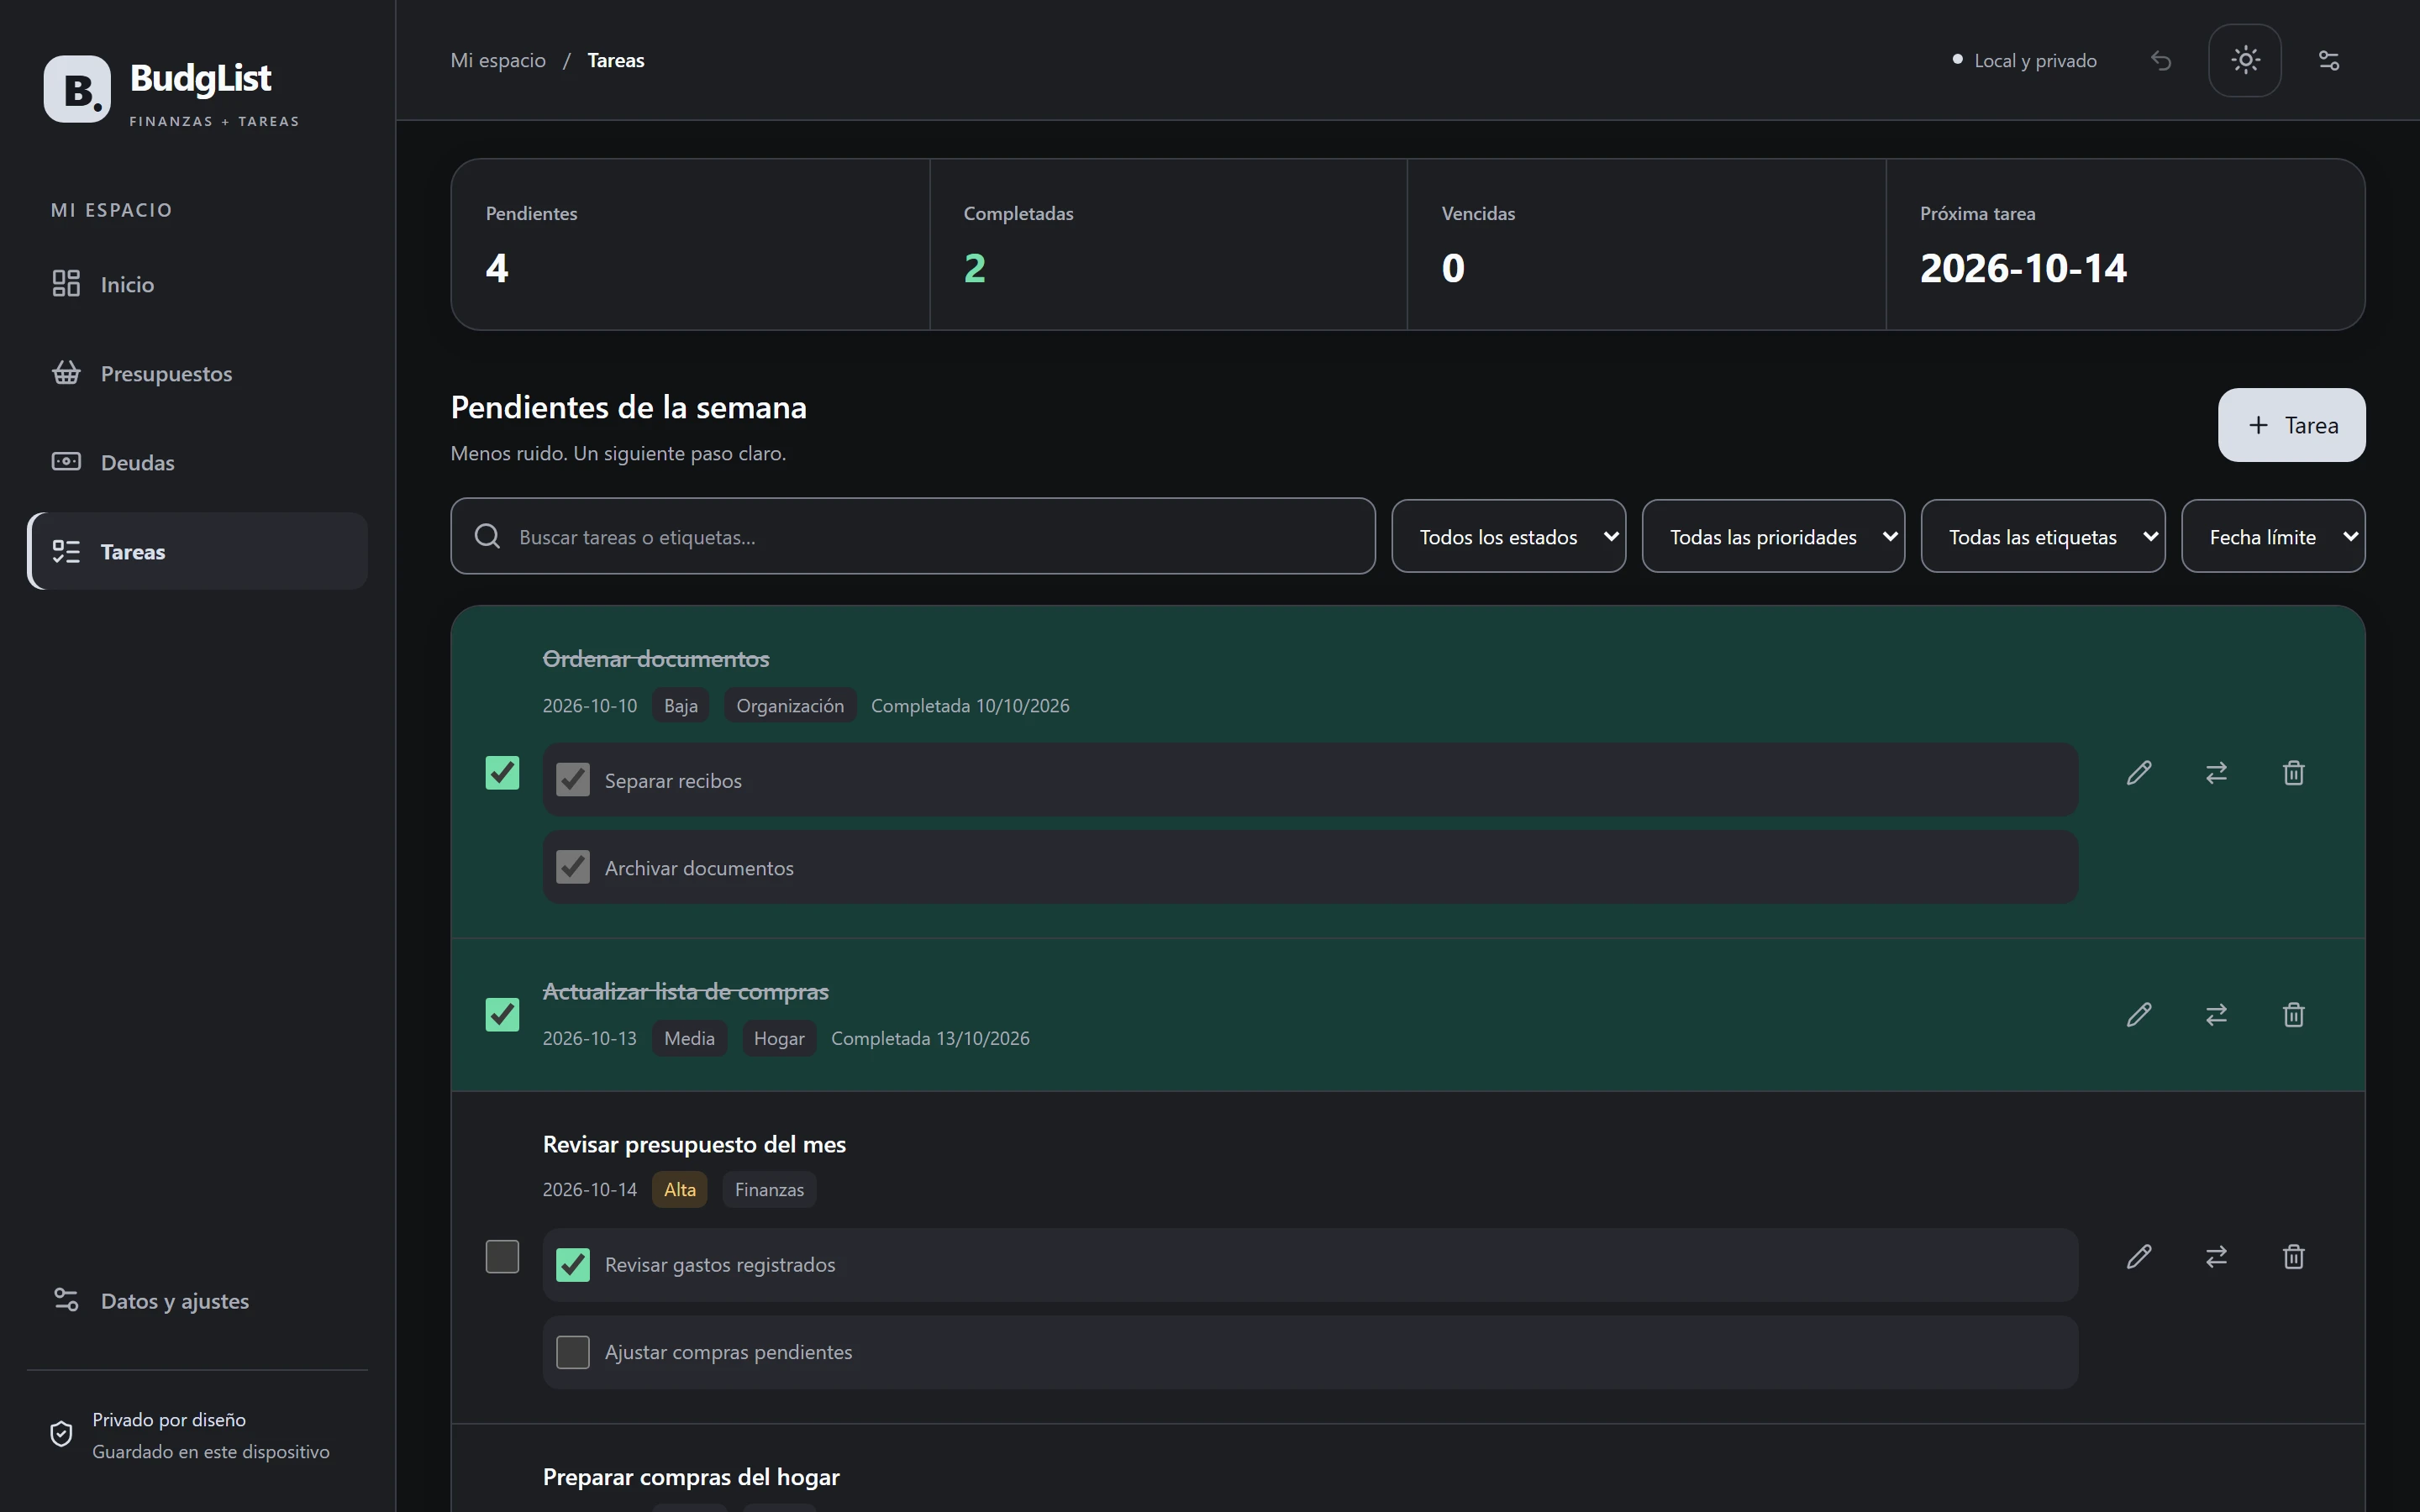The image size is (2420, 1512).
Task: Mark Revisar presupuesto del mes as complete
Action: [502, 1257]
